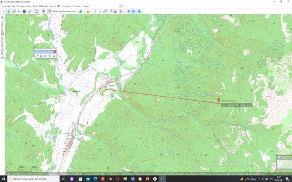Screen dimensions: 292x182
Task: Click the add polygon icon
Action: click(105, 11)
